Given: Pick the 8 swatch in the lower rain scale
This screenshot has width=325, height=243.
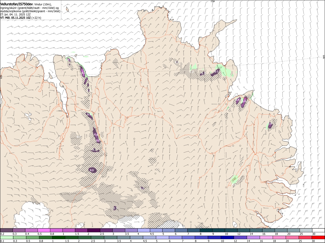Looking at the screenshot, I should click(201, 237).
